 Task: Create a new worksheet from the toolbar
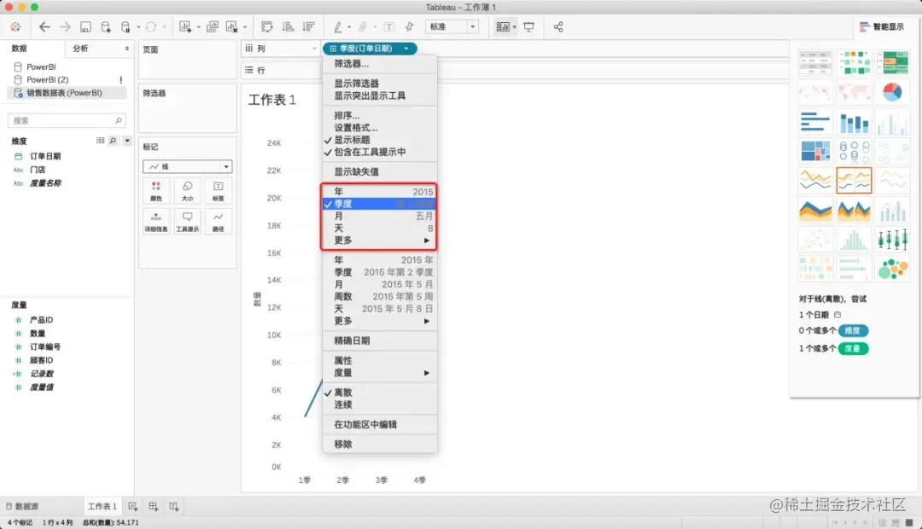click(185, 26)
